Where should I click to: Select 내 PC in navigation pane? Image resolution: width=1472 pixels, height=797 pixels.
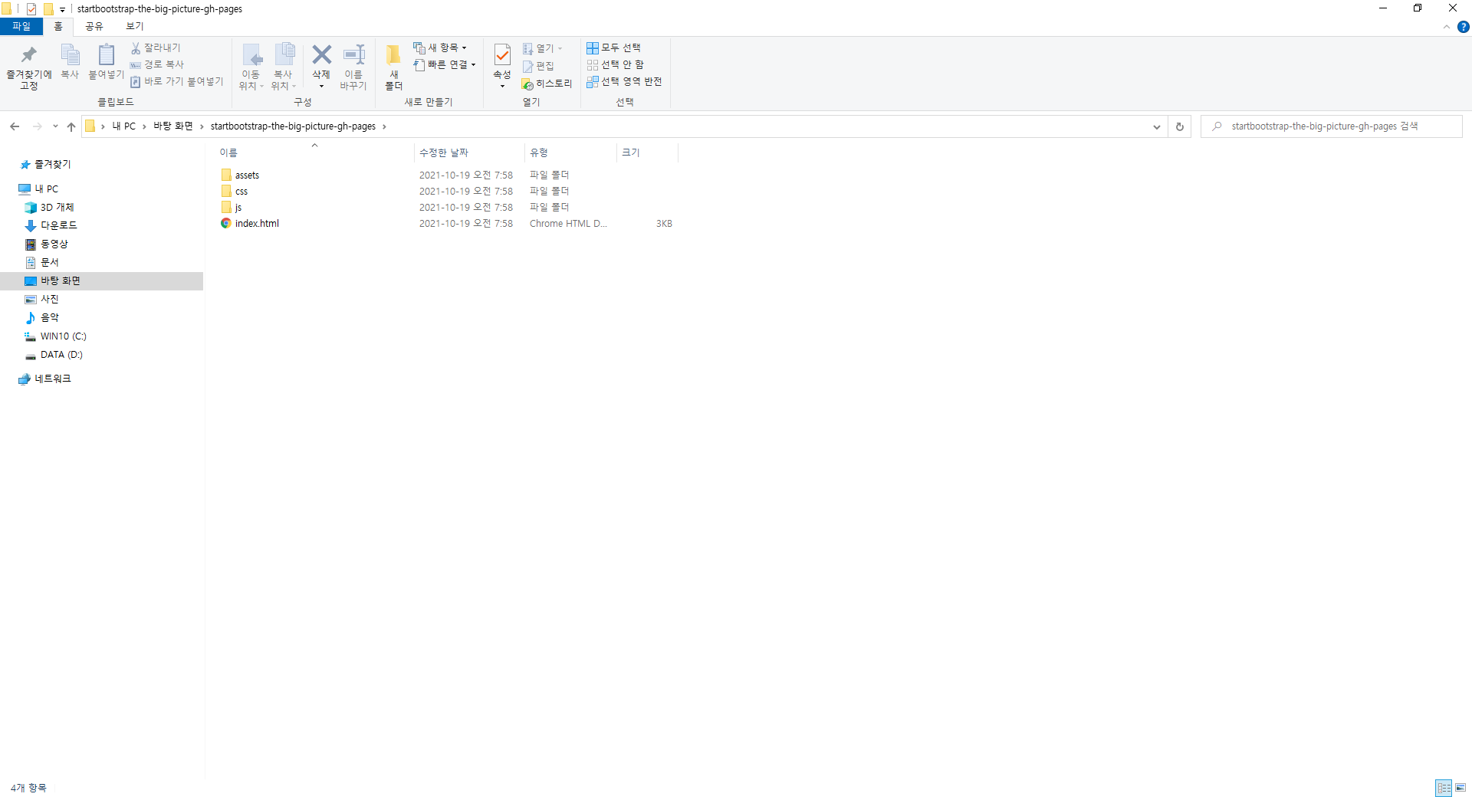(46, 189)
